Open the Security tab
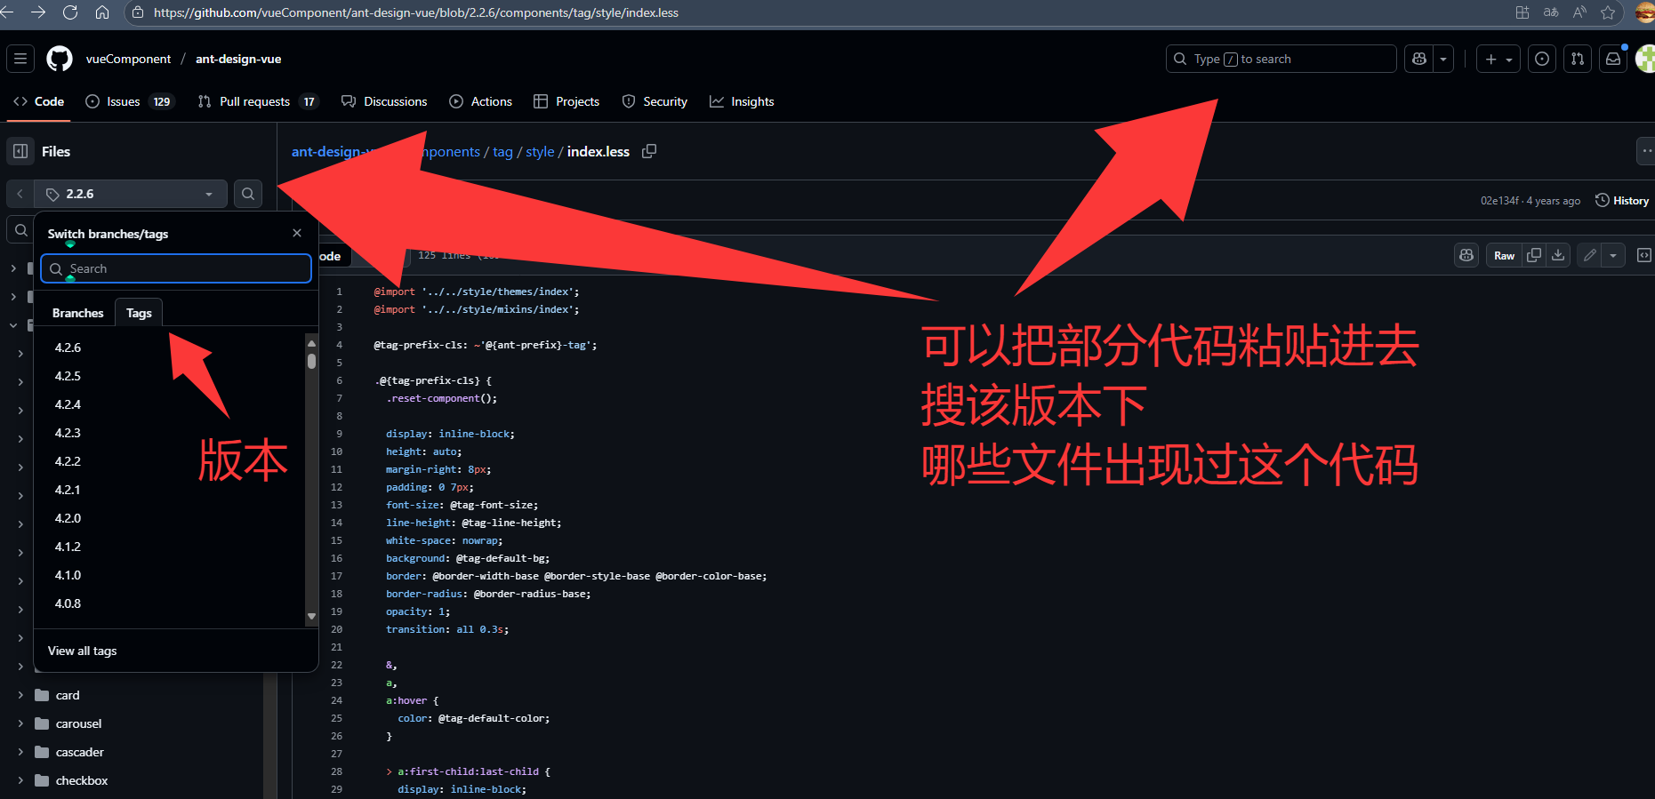This screenshot has width=1655, height=799. click(655, 101)
